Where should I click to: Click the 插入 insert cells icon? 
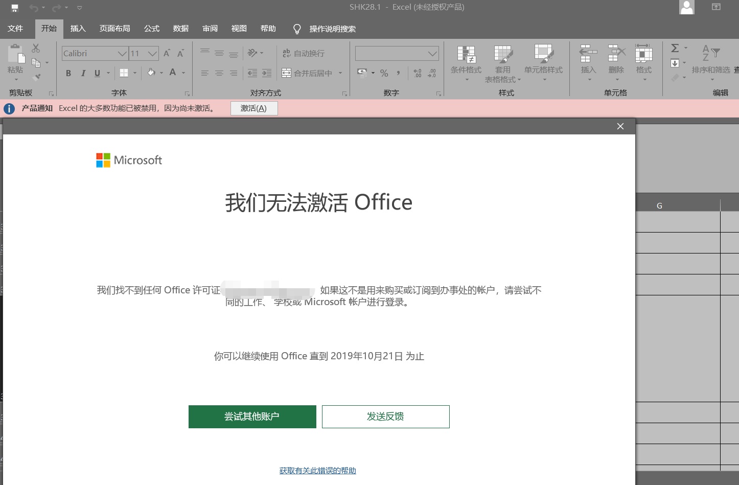pyautogui.click(x=588, y=53)
